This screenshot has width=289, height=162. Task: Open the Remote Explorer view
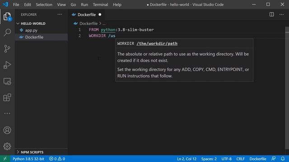tap(7, 81)
